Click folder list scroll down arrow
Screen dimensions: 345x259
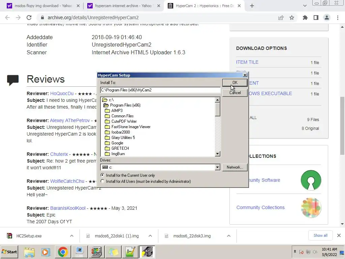point(217,154)
